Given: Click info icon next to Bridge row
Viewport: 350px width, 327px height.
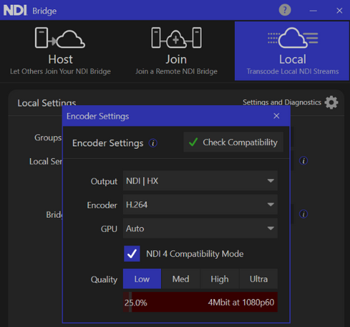Looking at the screenshot, I should point(303,214).
